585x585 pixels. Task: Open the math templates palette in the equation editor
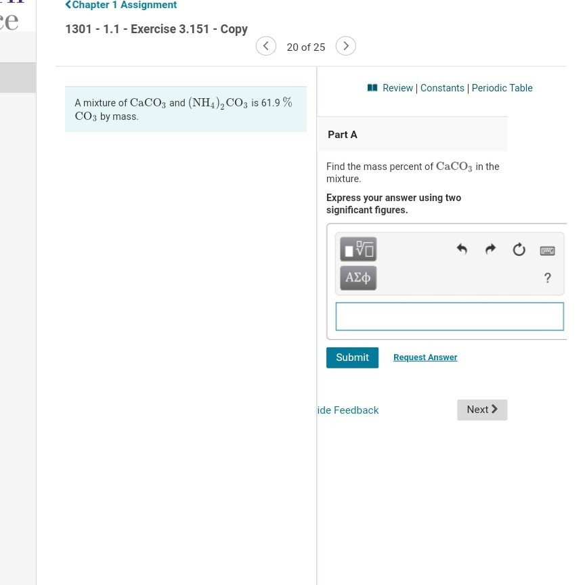click(x=357, y=248)
